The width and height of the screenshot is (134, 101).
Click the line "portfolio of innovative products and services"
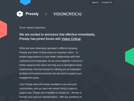[51, 74]
